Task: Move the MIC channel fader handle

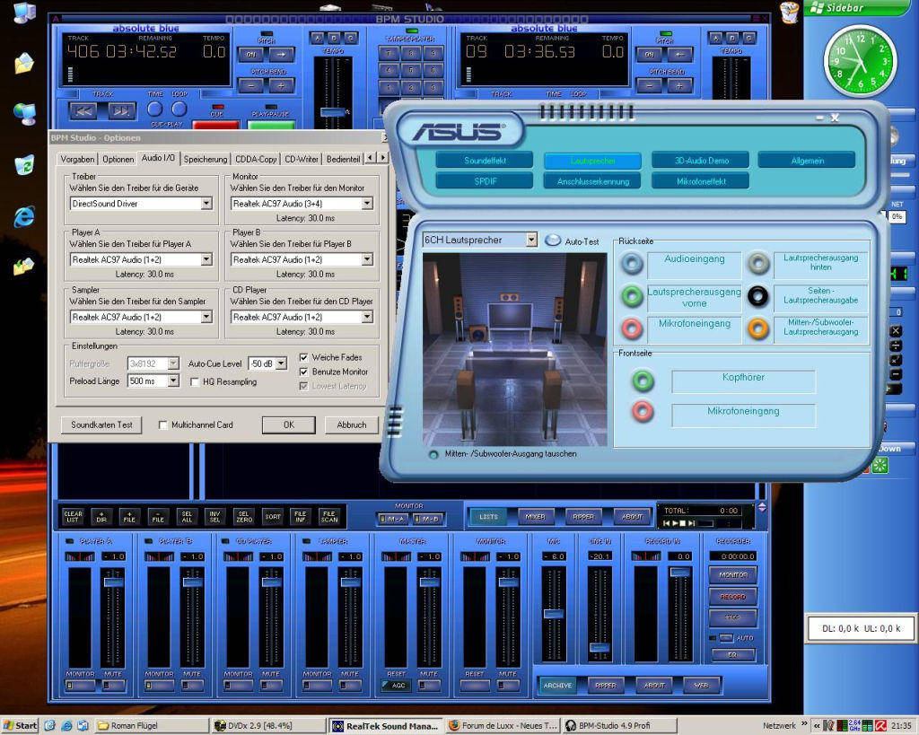Action: (x=553, y=614)
